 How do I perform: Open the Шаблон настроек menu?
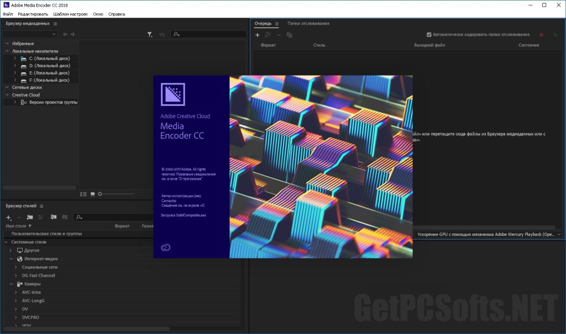(70, 14)
